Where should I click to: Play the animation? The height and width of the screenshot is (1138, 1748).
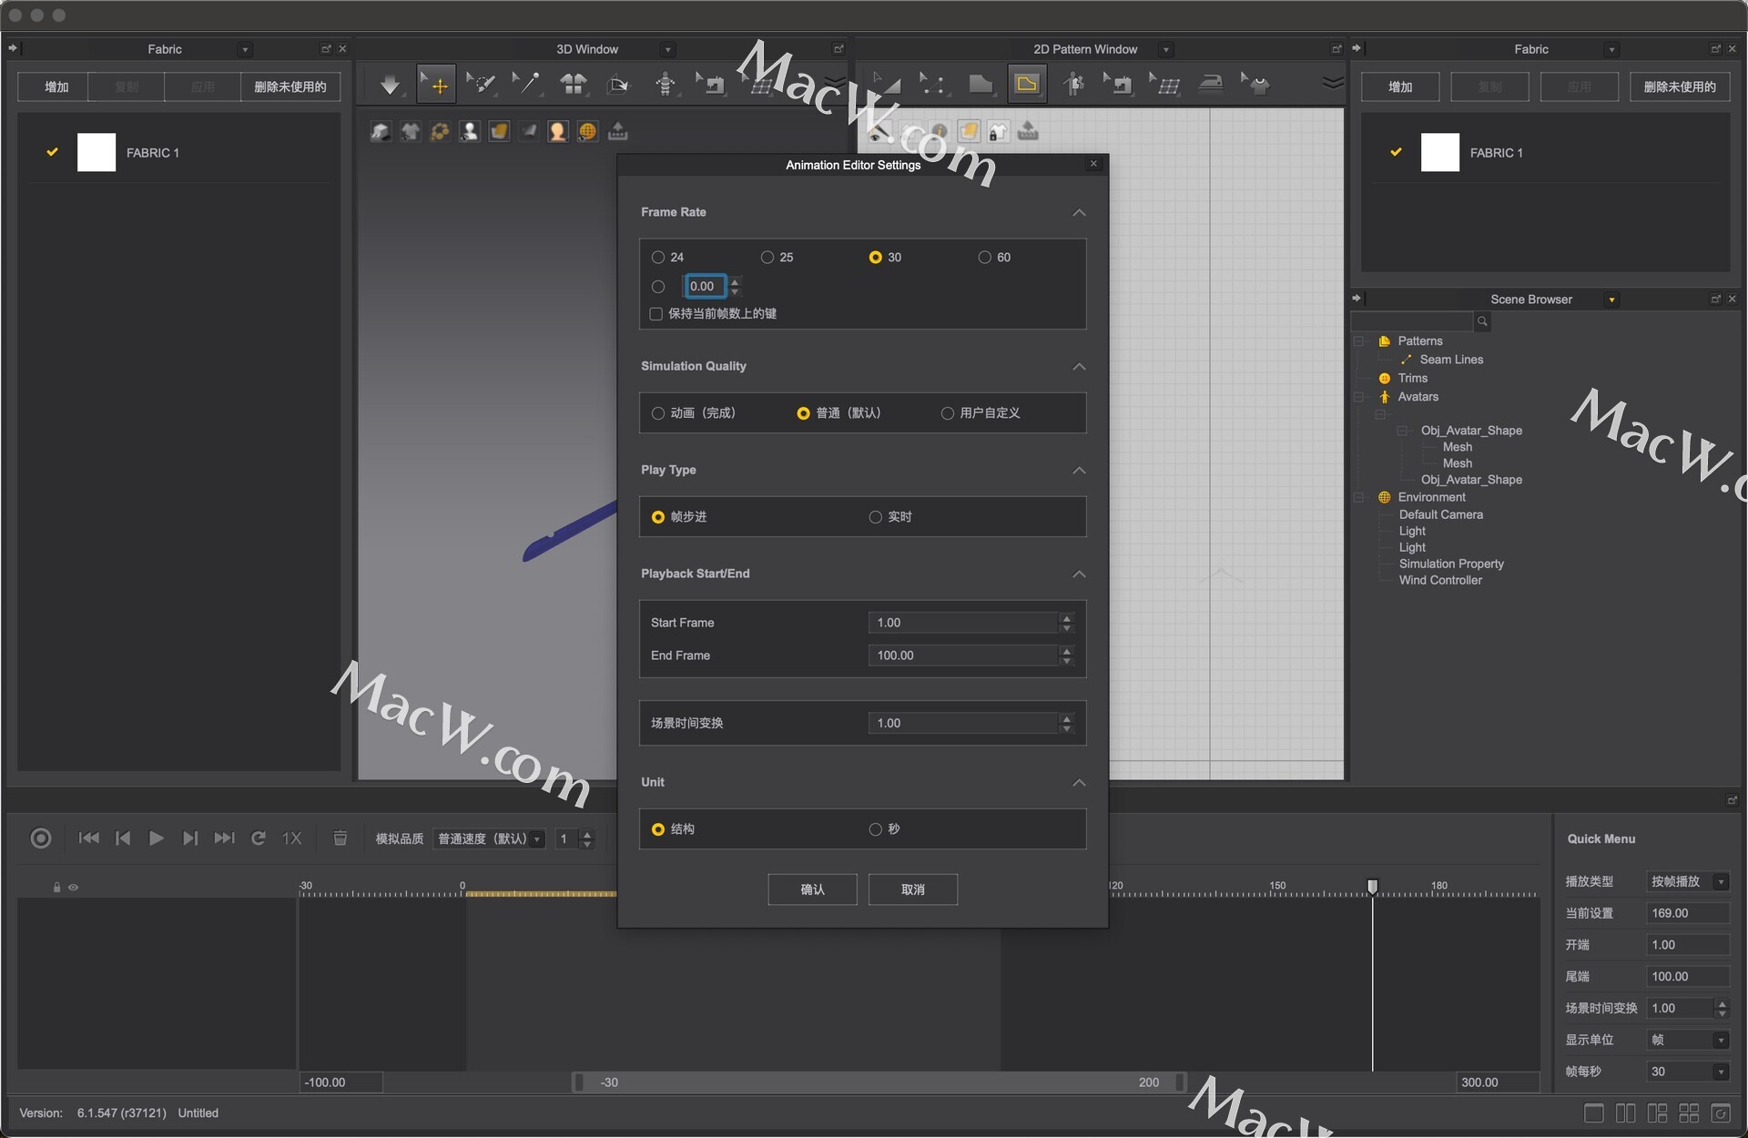click(x=157, y=838)
